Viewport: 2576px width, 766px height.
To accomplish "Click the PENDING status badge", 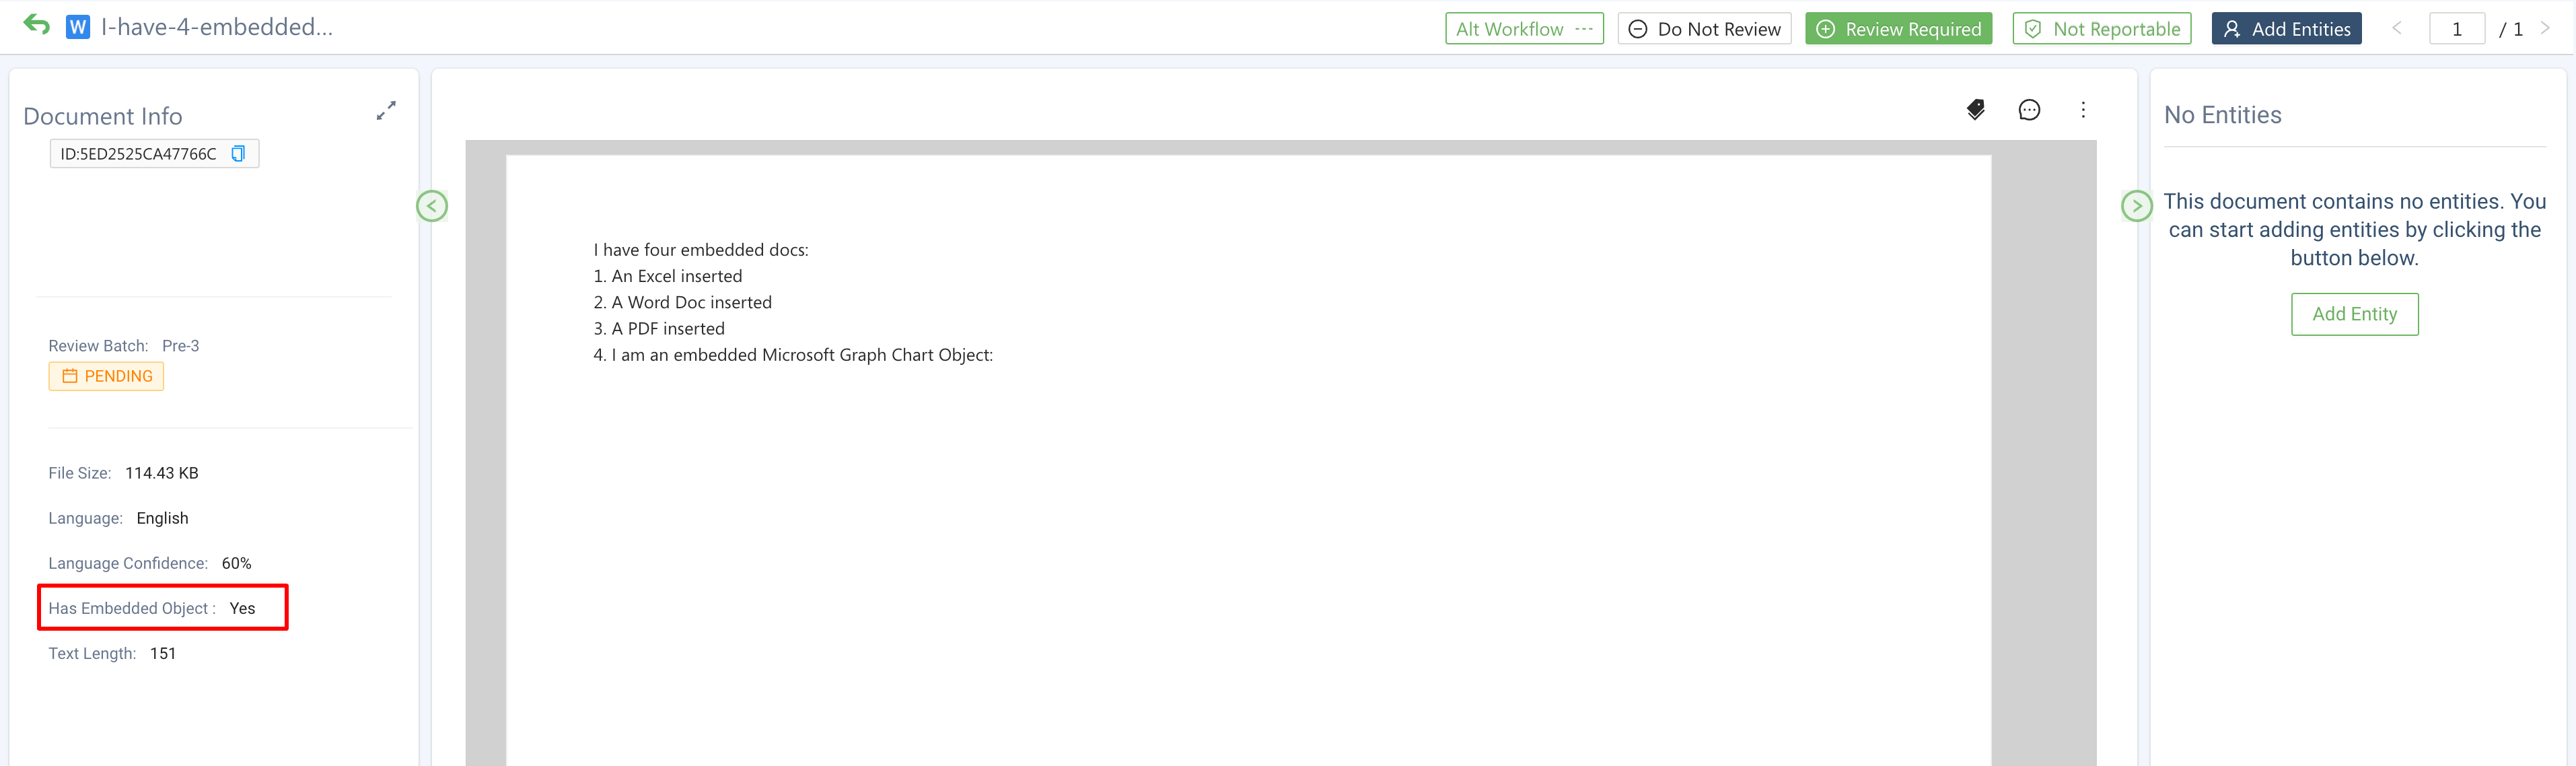I will pyautogui.click(x=106, y=376).
